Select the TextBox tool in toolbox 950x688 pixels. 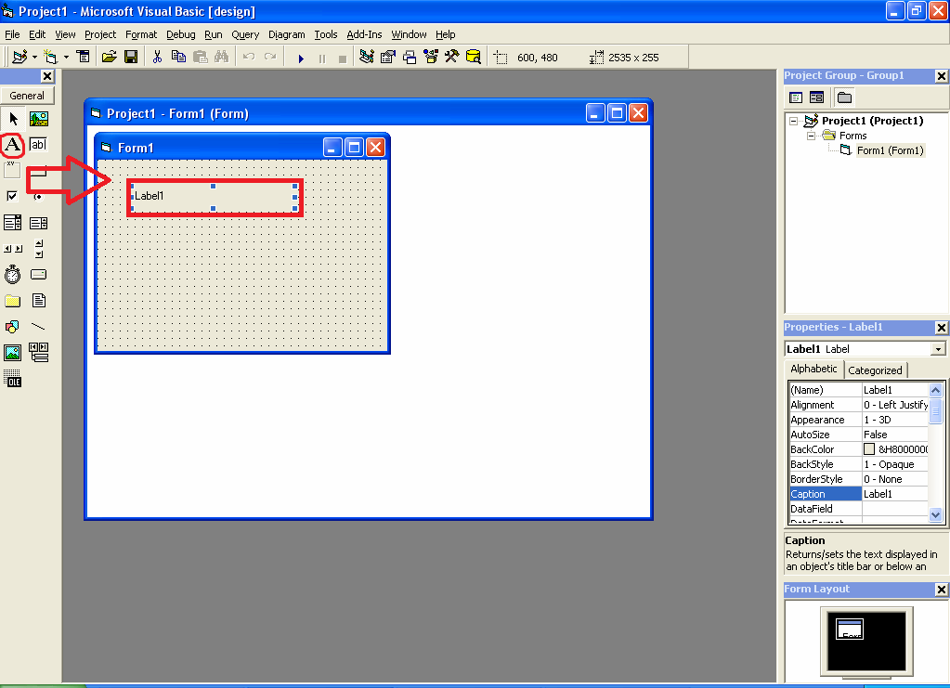38,145
